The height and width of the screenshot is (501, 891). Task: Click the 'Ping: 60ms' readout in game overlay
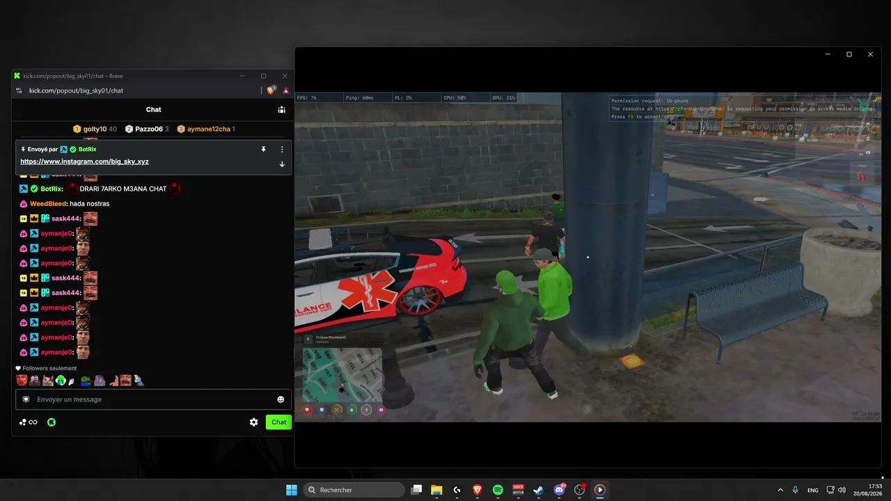tap(359, 98)
